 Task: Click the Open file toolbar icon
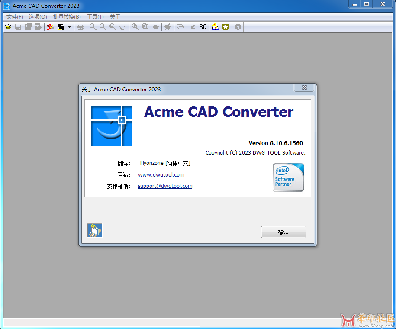8,27
